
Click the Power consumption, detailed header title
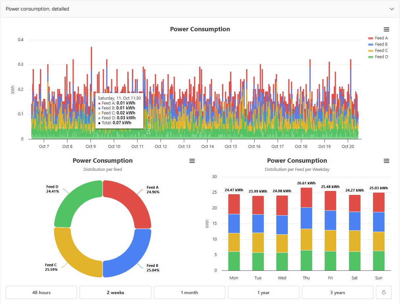coord(37,9)
